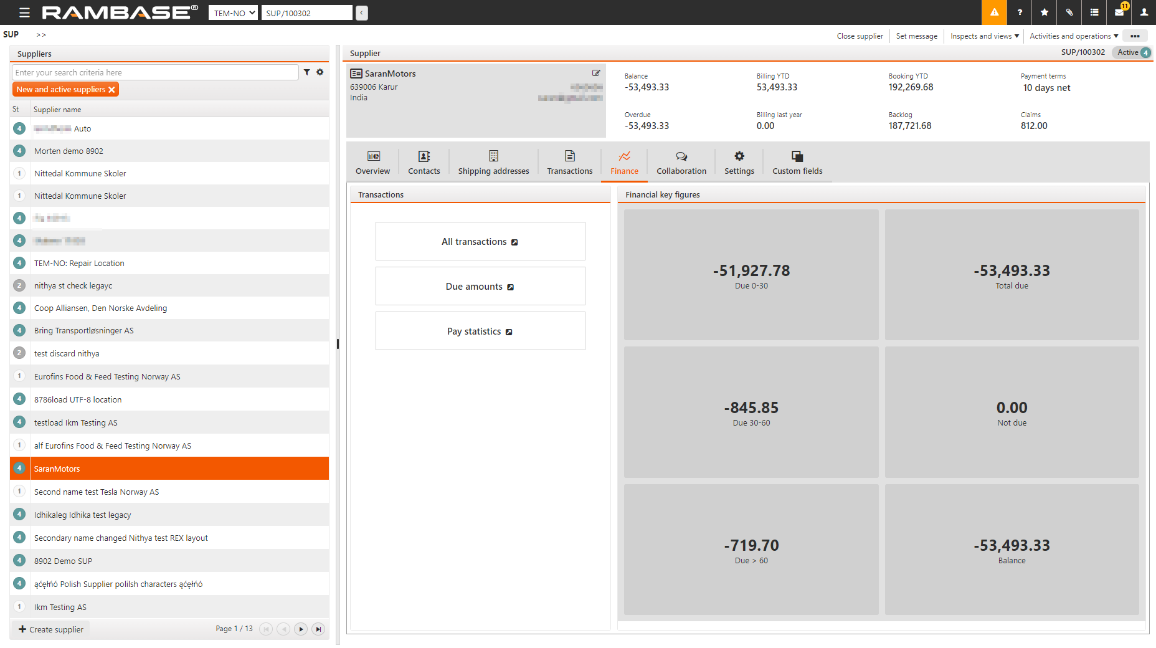The height and width of the screenshot is (648, 1156).
Task: Open supplier list settings gear
Action: 320,72
